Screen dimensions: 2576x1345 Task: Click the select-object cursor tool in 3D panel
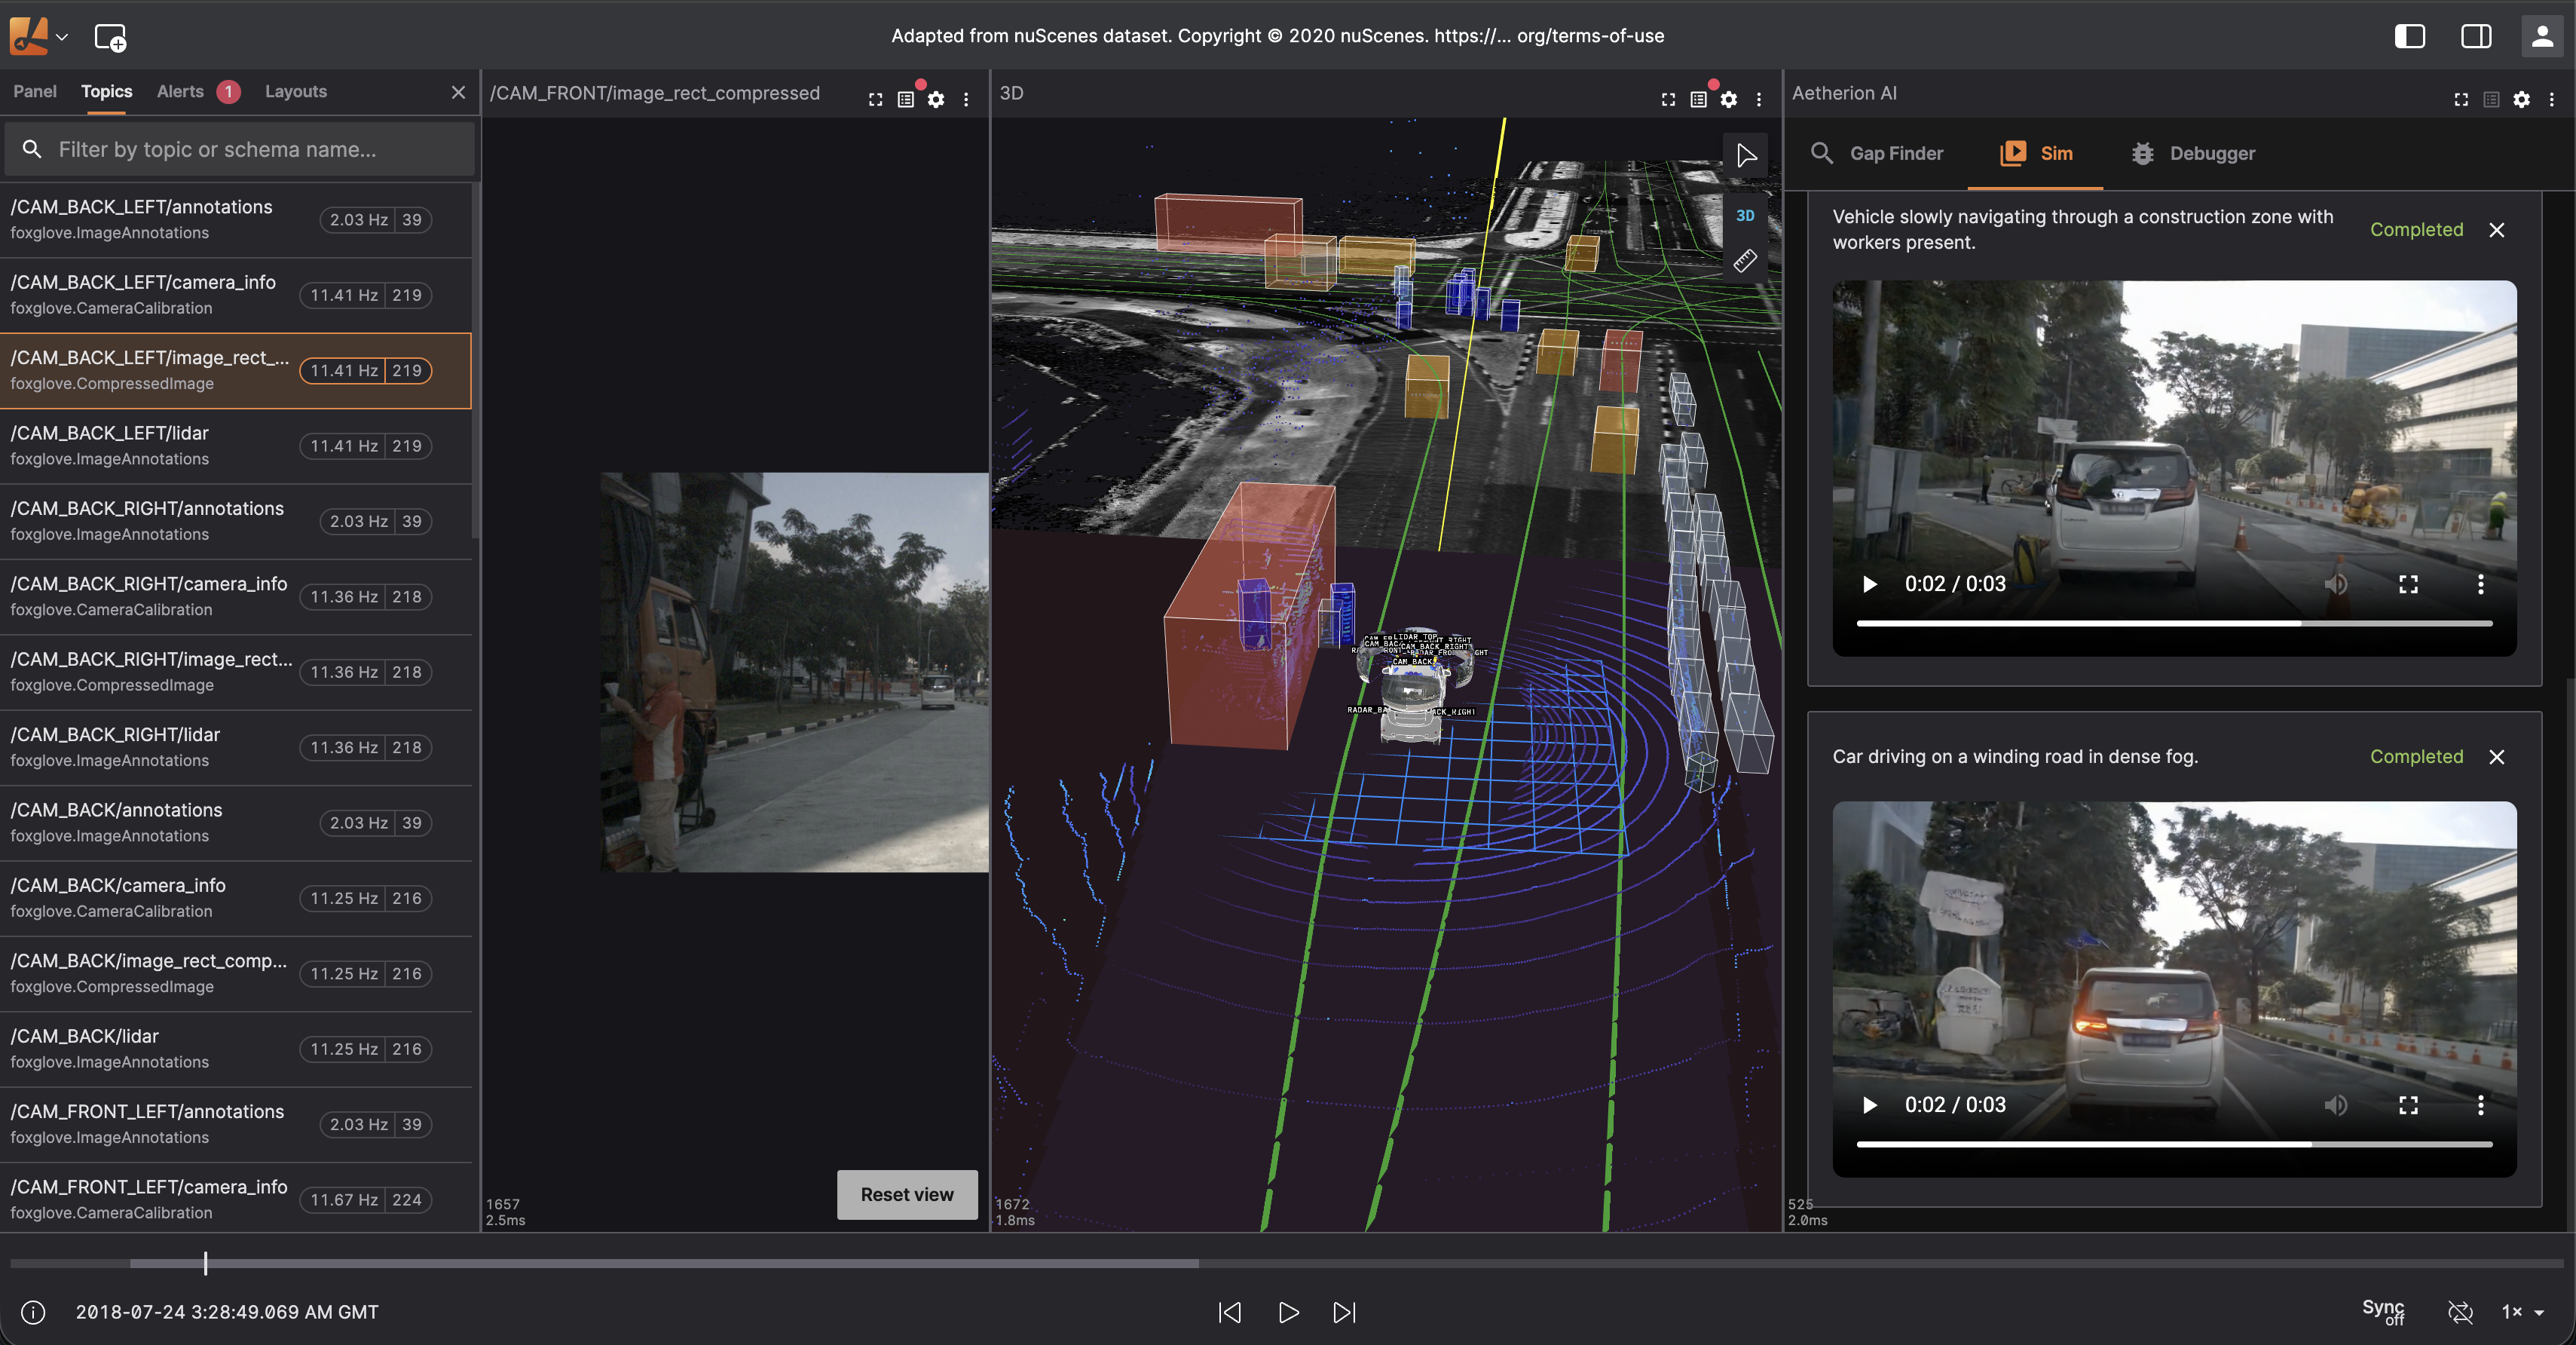click(x=1745, y=156)
